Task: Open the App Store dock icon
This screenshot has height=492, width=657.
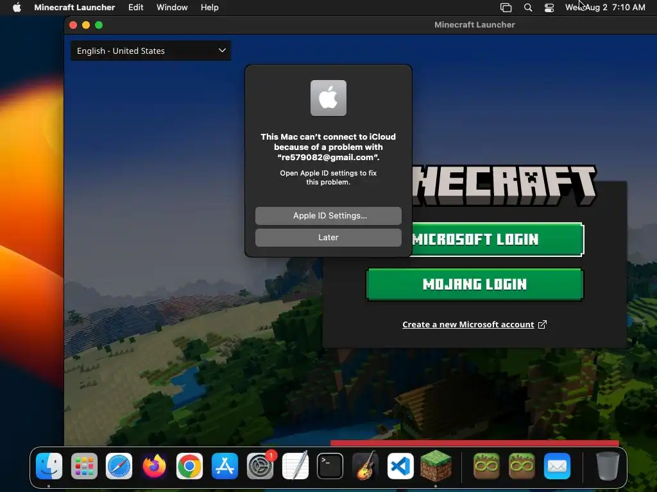Action: point(225,466)
